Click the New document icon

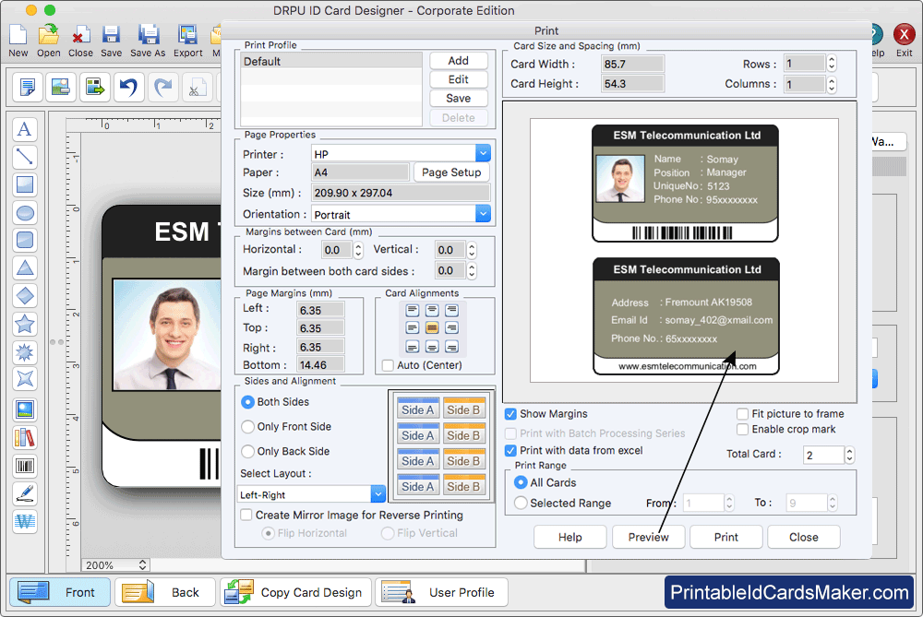pos(18,35)
